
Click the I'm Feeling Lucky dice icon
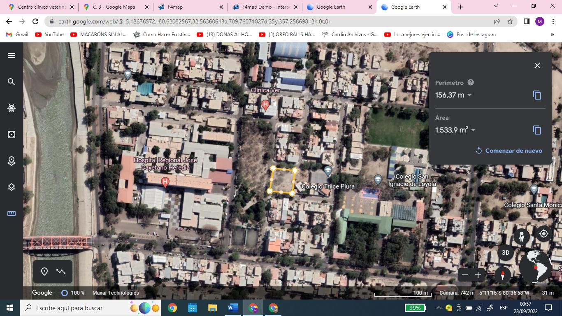coord(12,135)
